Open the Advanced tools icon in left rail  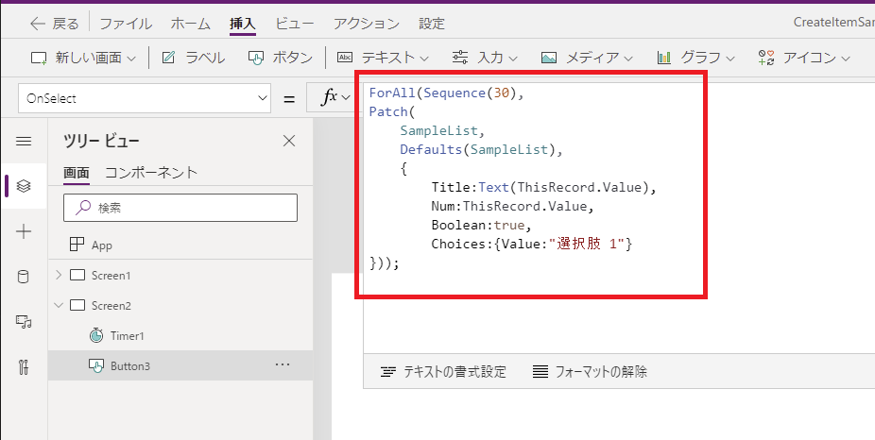[x=24, y=367]
